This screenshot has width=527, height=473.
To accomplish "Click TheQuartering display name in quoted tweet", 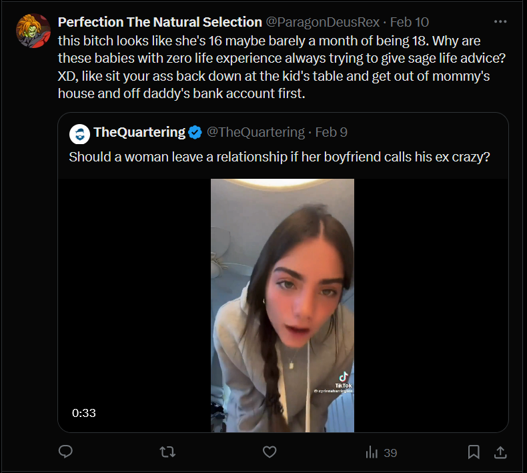I will pos(139,132).
